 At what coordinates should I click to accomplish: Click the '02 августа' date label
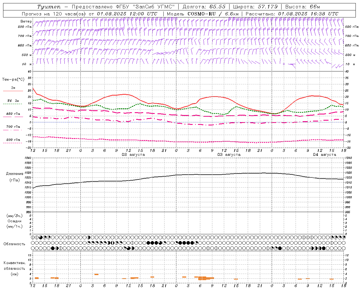pyautogui.click(x=133, y=155)
